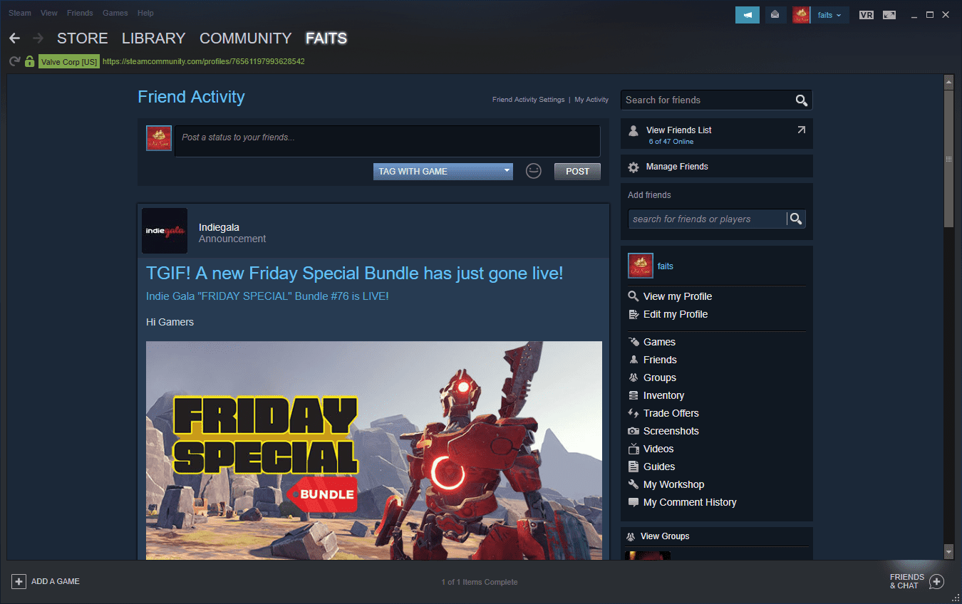962x604 pixels.
Task: Go forward with the right arrow
Action: pyautogui.click(x=38, y=38)
